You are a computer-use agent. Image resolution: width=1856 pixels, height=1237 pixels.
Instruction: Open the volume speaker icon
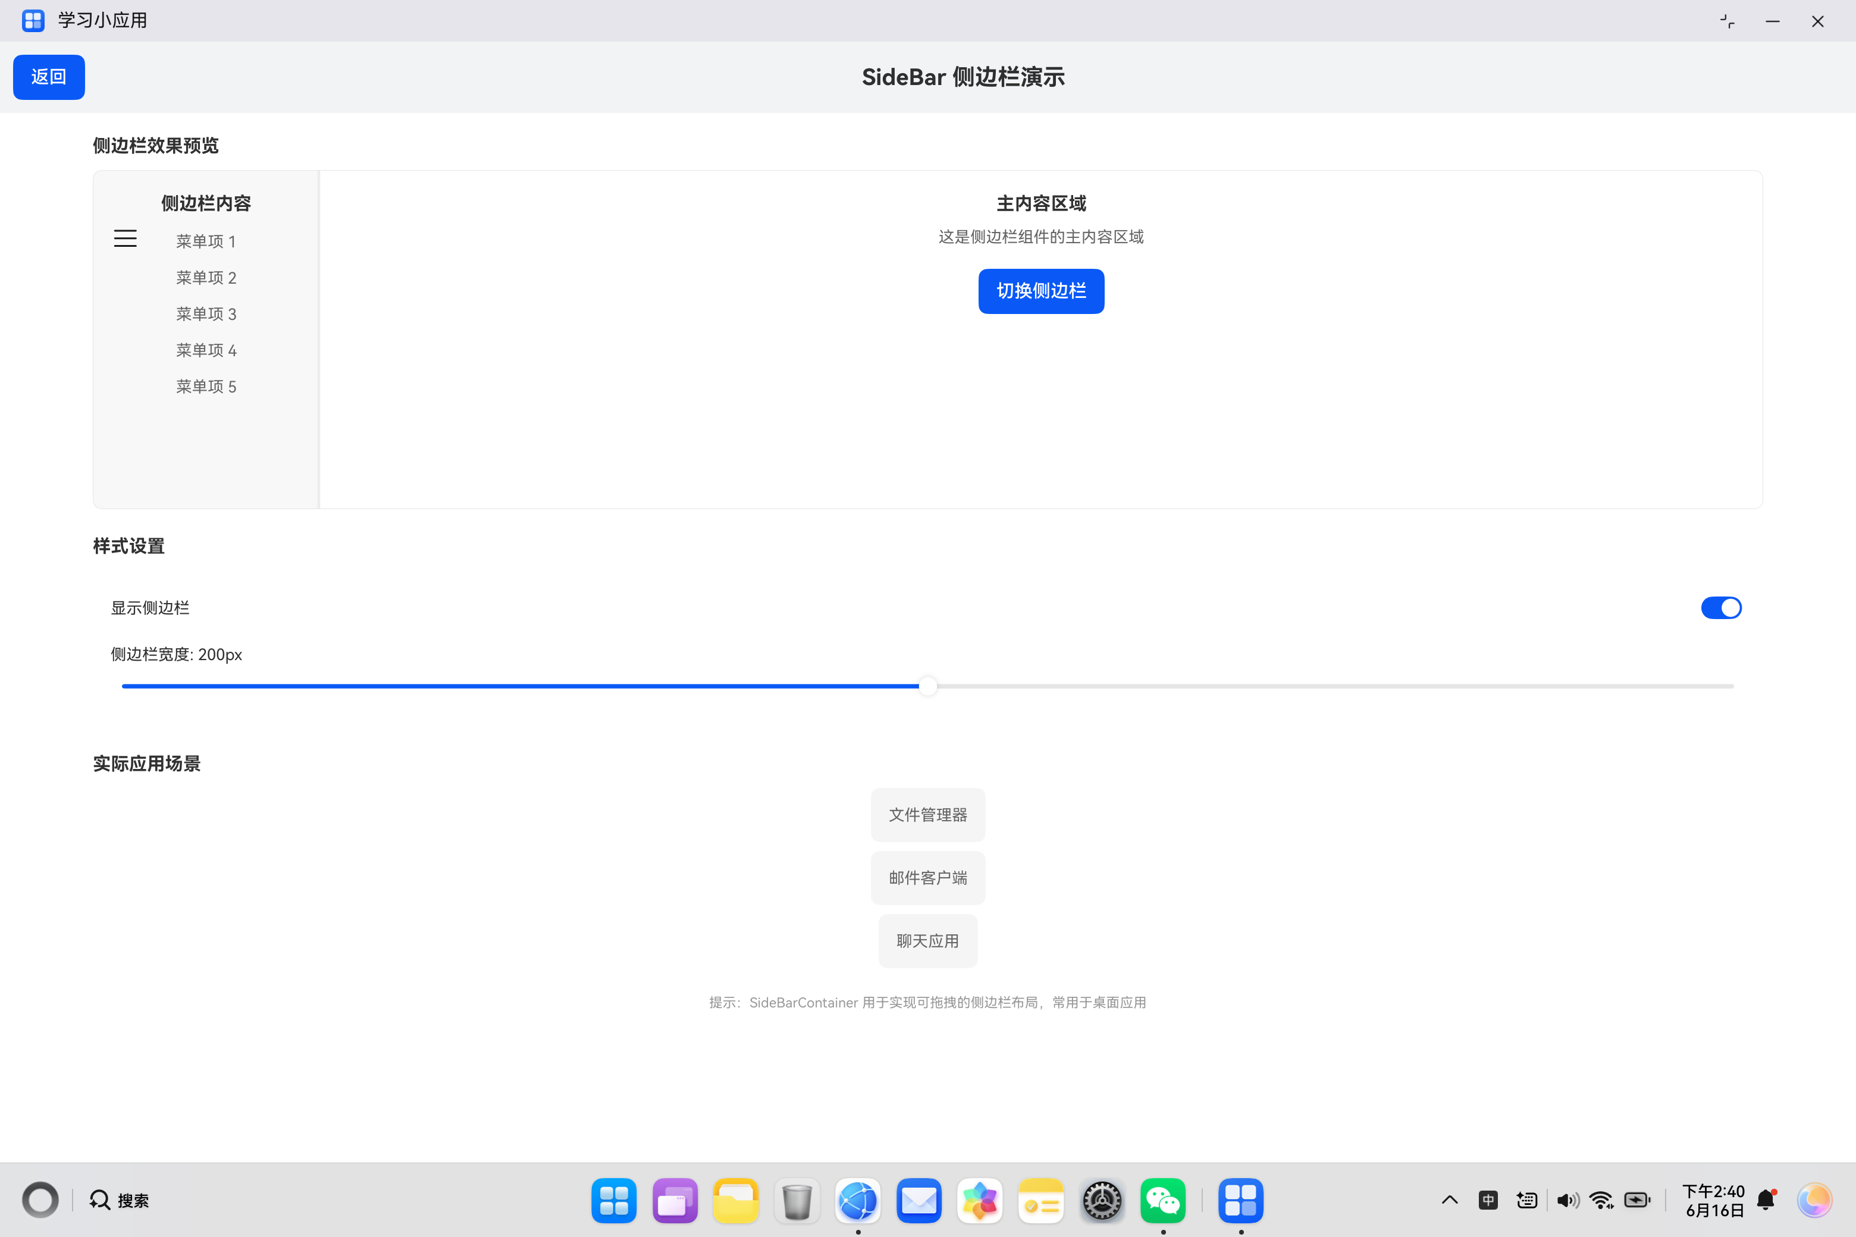(1567, 1201)
